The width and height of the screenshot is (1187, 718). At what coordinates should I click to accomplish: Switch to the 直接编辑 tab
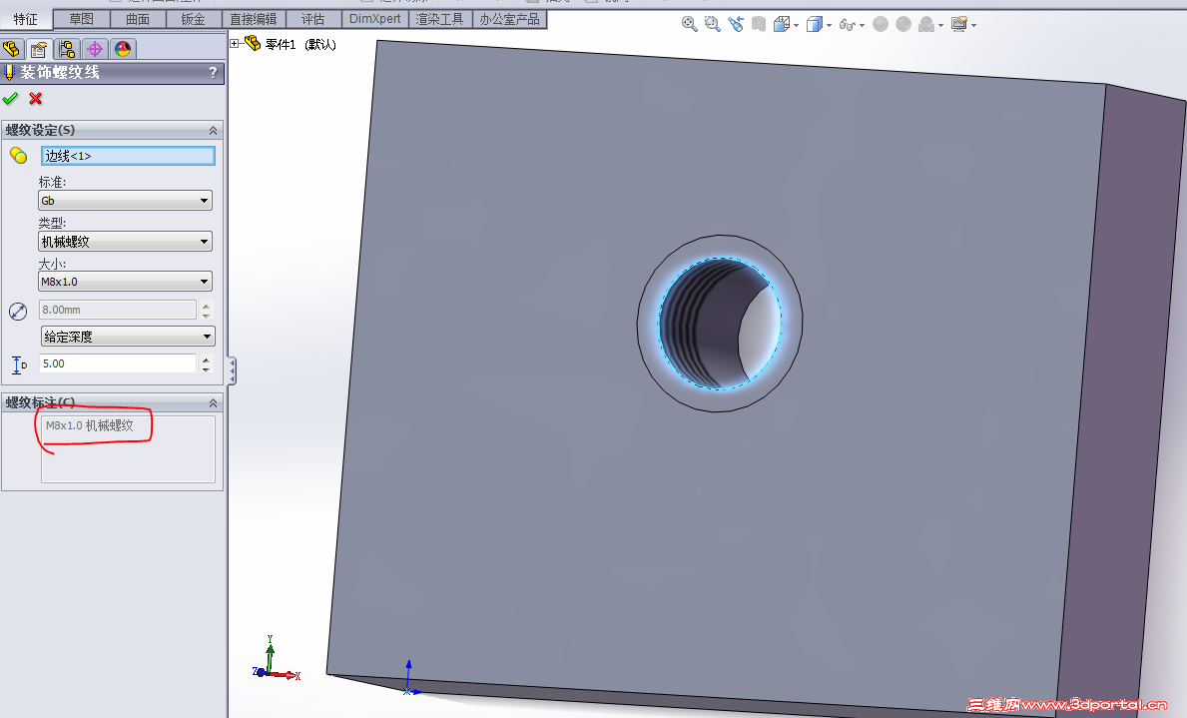(254, 19)
